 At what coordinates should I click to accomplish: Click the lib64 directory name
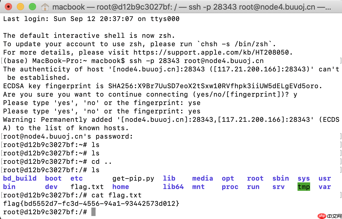(x=173, y=187)
